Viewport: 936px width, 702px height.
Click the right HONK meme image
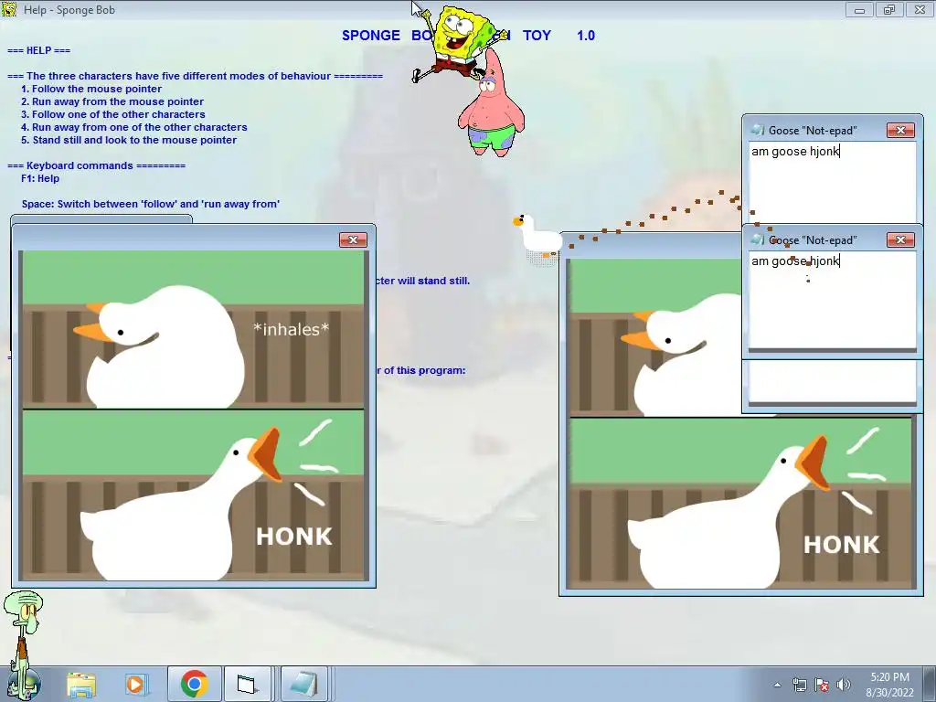pos(740,504)
